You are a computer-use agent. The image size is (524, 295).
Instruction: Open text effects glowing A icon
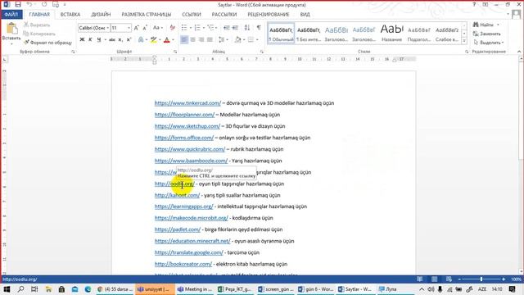(x=141, y=40)
